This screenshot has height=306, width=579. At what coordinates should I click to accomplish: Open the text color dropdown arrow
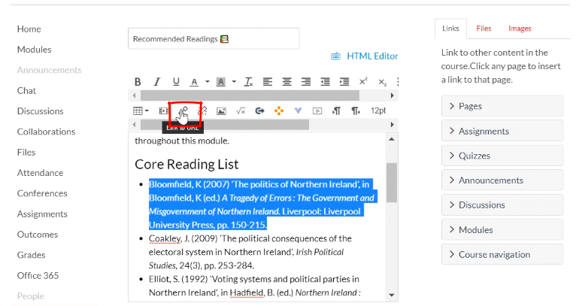pos(206,82)
